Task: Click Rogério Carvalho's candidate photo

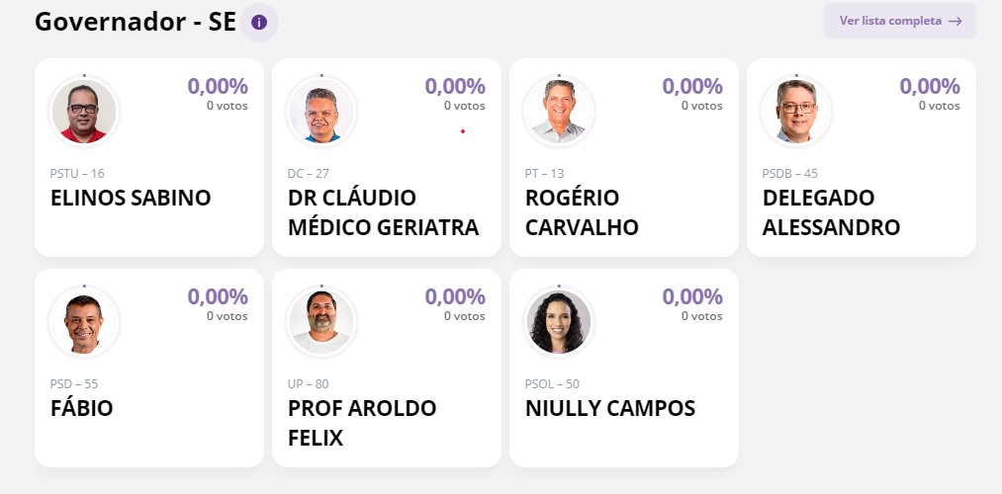Action: 559,111
